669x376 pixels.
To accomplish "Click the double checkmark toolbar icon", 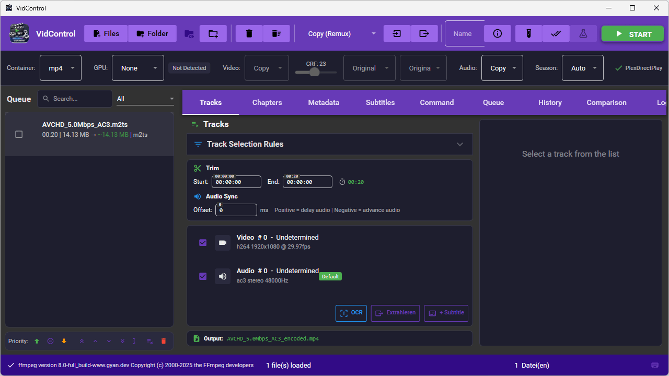I will pos(556,33).
